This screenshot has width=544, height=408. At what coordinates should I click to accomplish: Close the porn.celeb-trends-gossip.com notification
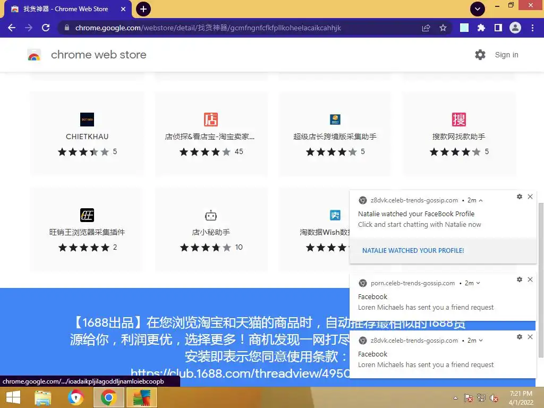[x=530, y=279]
